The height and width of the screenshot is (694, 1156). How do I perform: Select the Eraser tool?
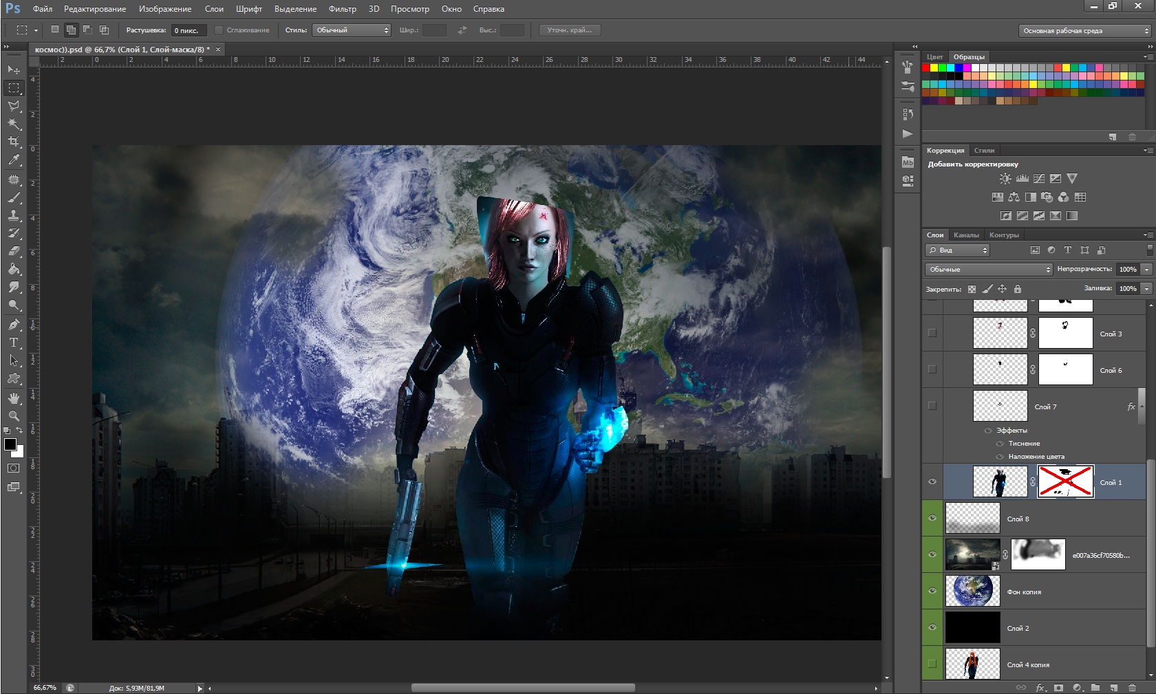pyautogui.click(x=13, y=251)
